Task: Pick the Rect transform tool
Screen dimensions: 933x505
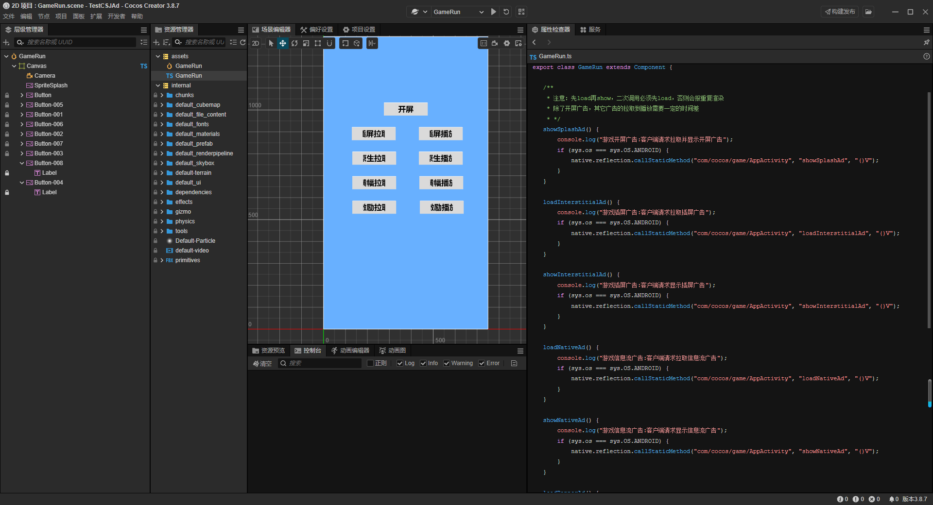Action: point(318,43)
